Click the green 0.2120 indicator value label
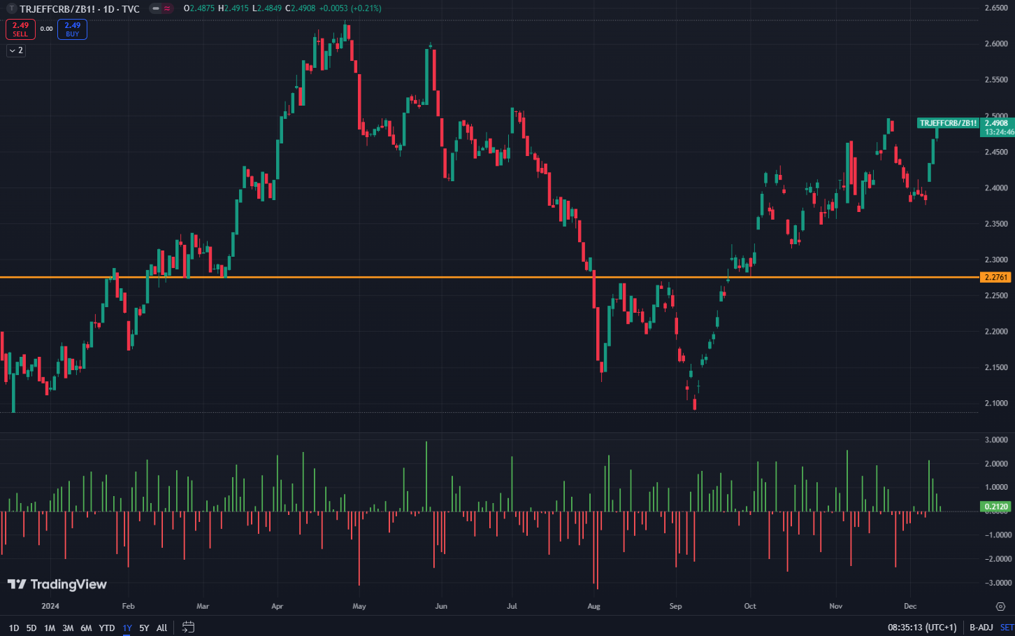 [x=996, y=507]
